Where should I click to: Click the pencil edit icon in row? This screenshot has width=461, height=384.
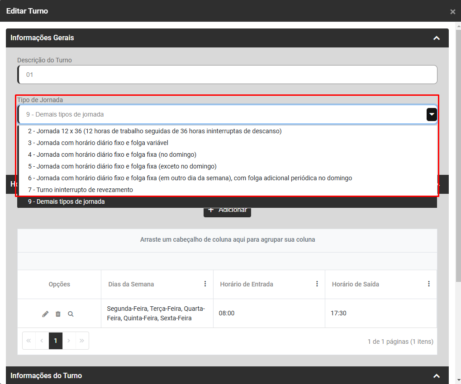pyautogui.click(x=45, y=314)
